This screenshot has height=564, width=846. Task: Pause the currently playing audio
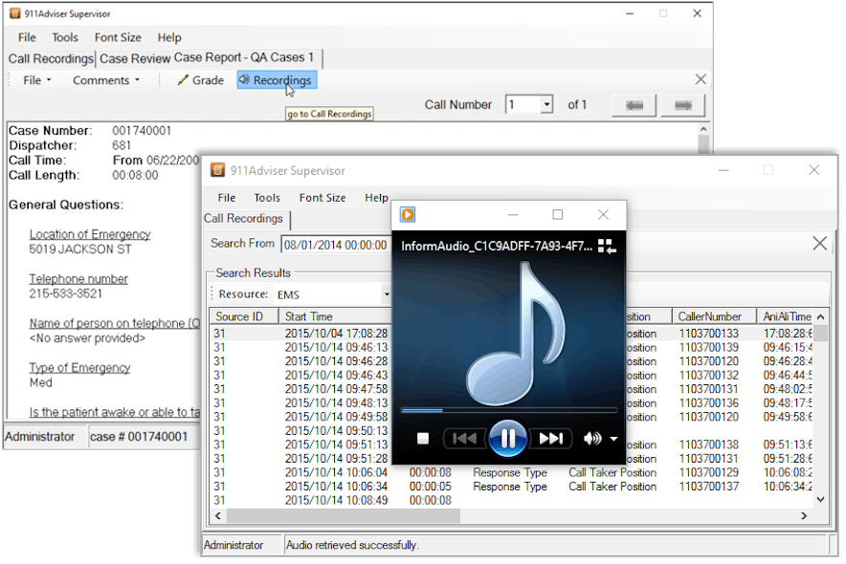508,437
